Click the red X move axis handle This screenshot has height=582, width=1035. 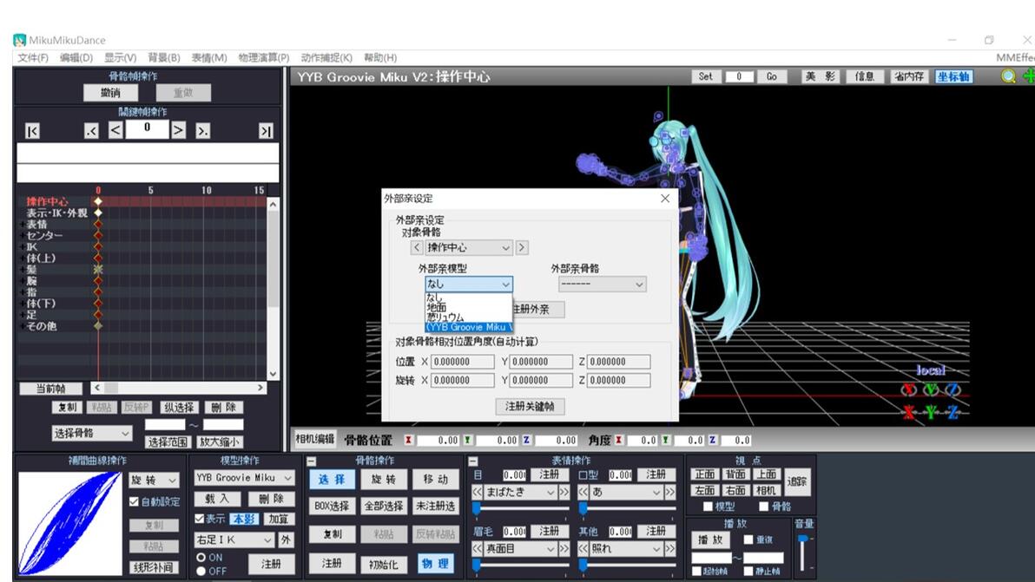click(909, 413)
